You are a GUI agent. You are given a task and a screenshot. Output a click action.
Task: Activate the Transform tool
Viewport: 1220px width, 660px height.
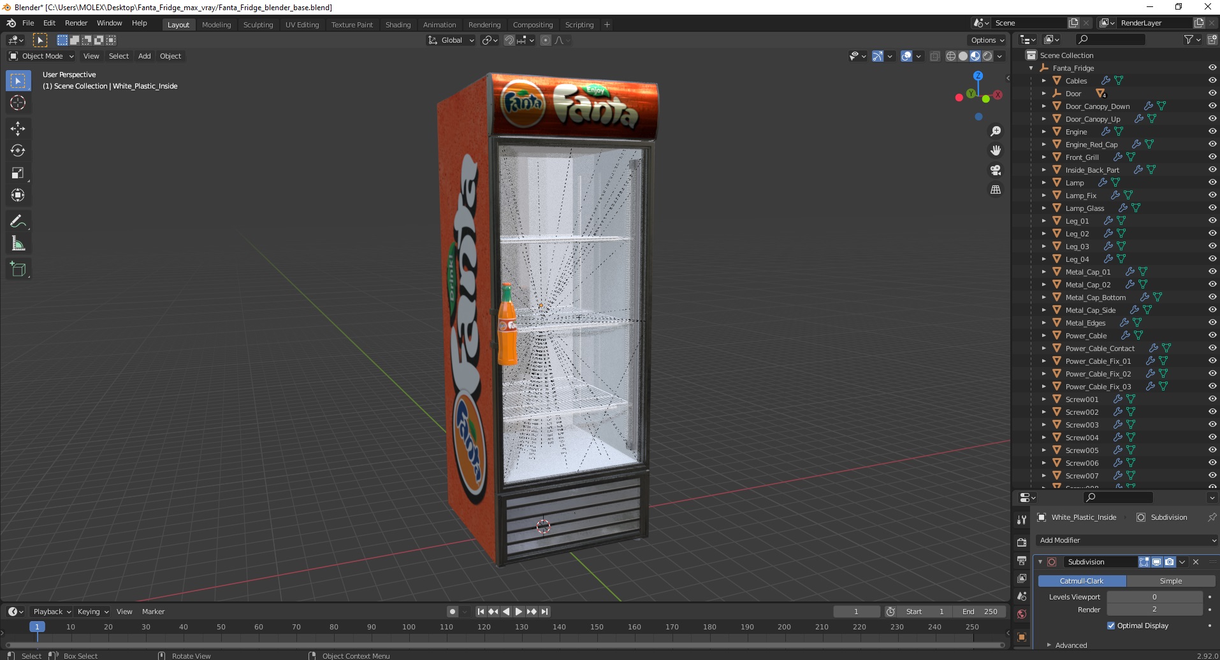tap(18, 196)
